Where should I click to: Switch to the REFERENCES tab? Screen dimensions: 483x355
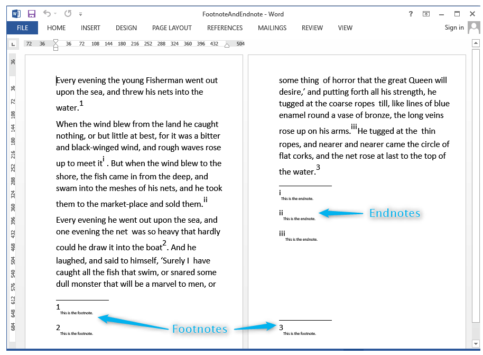click(x=225, y=28)
